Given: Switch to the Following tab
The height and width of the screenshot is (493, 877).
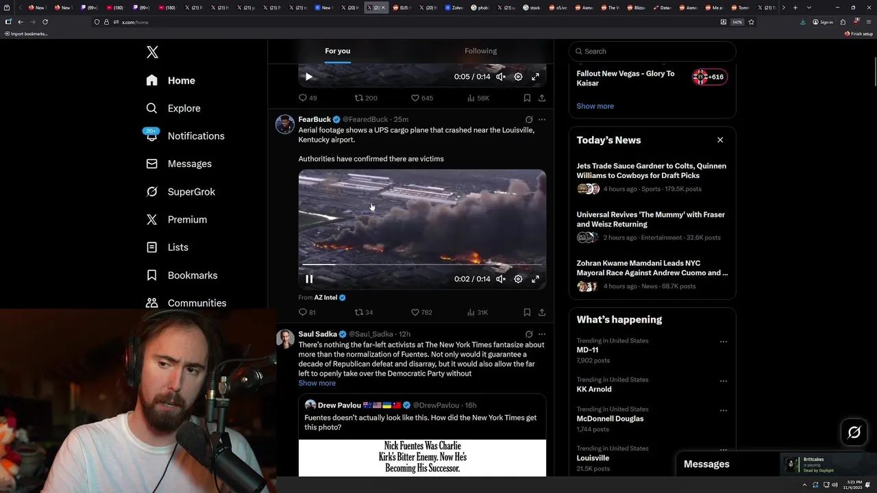Looking at the screenshot, I should click(480, 51).
